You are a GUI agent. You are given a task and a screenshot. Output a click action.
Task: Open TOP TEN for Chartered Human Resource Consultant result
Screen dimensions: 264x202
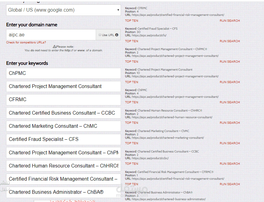131,123
